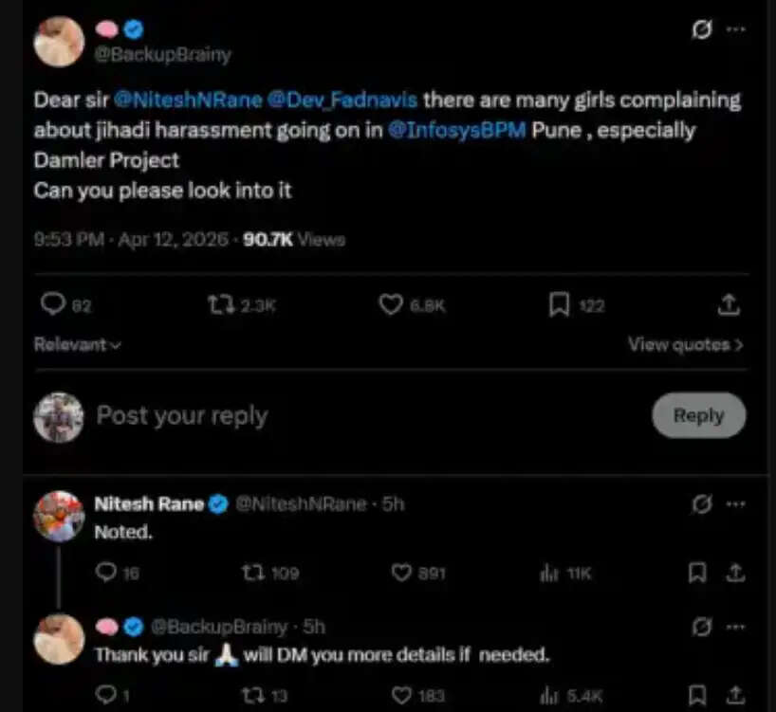Open View quotes link
Screen dimensions: 776x712
pyautogui.click(x=685, y=345)
